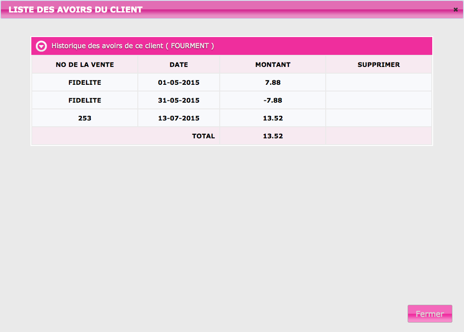Select the negative amount -7.88 cell
The width and height of the screenshot is (464, 332).
(272, 100)
